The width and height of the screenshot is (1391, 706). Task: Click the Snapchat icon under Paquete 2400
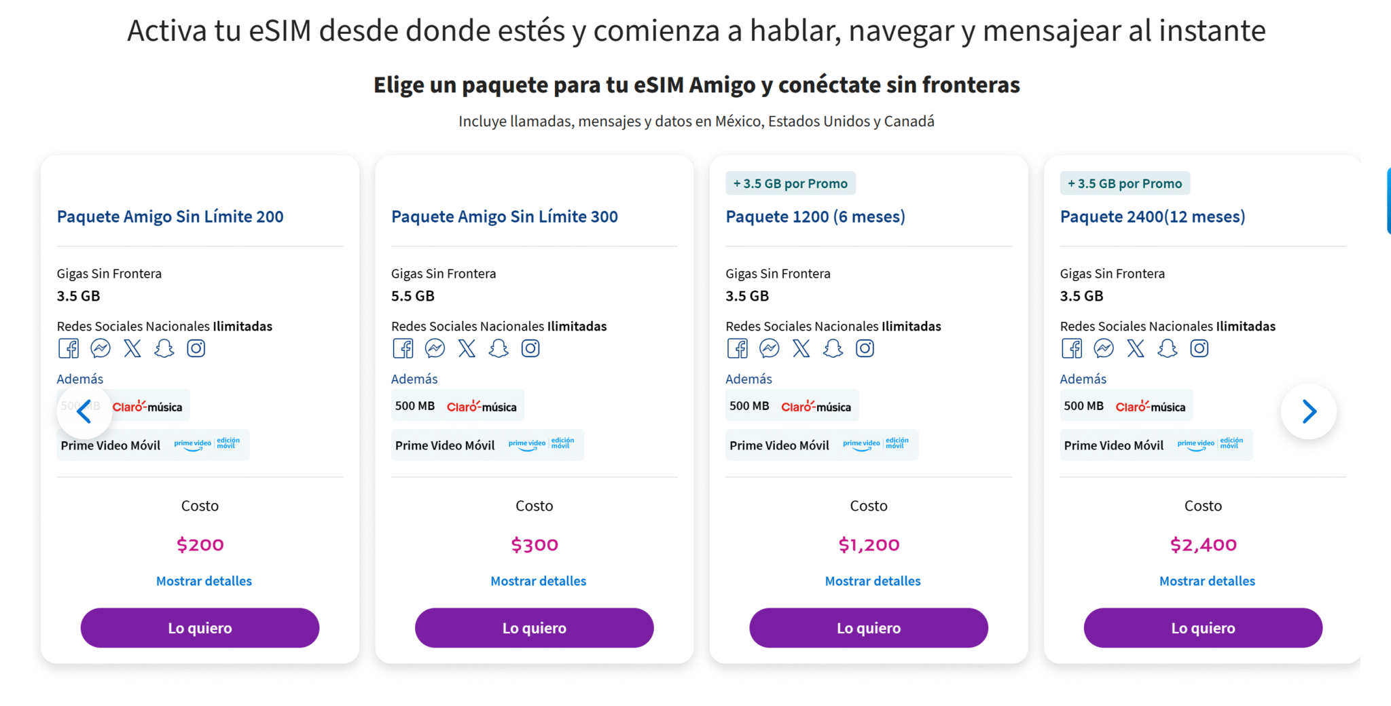(x=1168, y=348)
